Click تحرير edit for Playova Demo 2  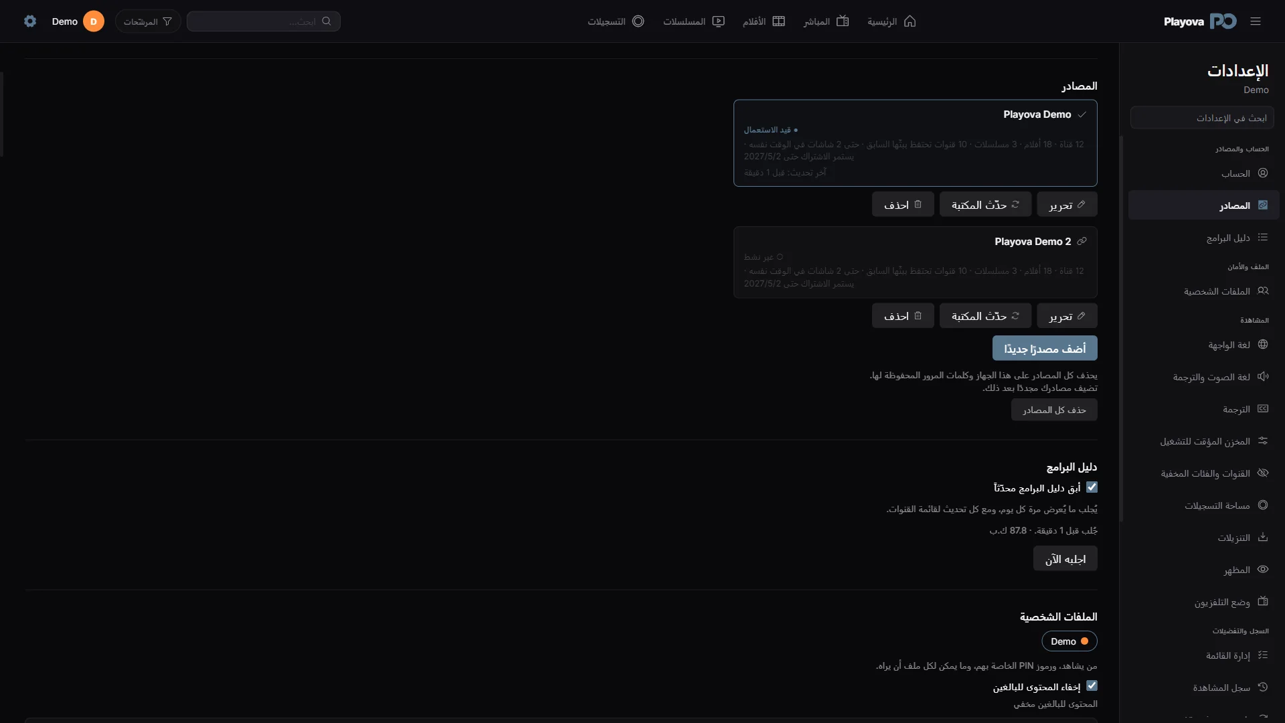click(1067, 316)
